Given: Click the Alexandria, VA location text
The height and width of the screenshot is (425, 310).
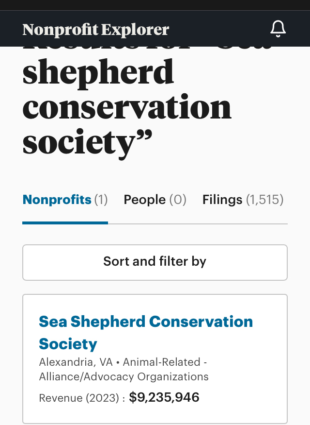Looking at the screenshot, I should [x=76, y=362].
